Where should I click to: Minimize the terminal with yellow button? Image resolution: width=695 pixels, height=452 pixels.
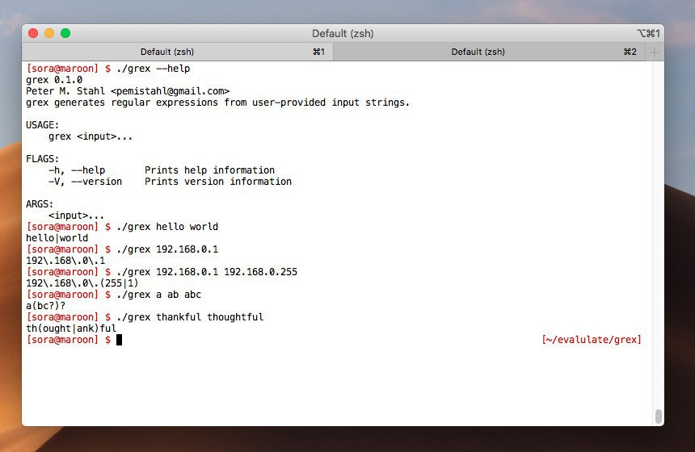coord(49,33)
